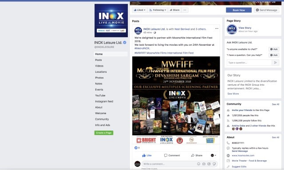Click Send Message link in About section
This screenshot has height=170, width=284.
(240, 151)
